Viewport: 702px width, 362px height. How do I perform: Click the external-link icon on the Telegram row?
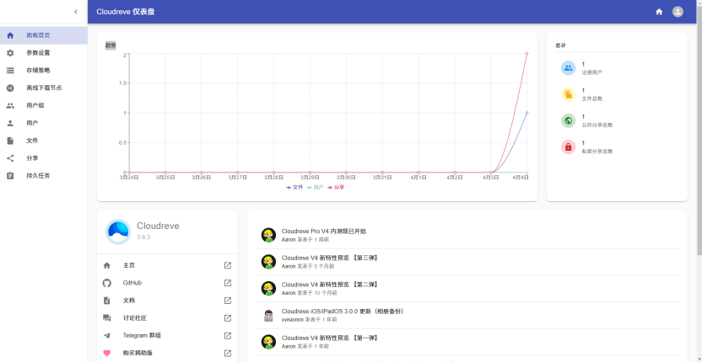228,336
